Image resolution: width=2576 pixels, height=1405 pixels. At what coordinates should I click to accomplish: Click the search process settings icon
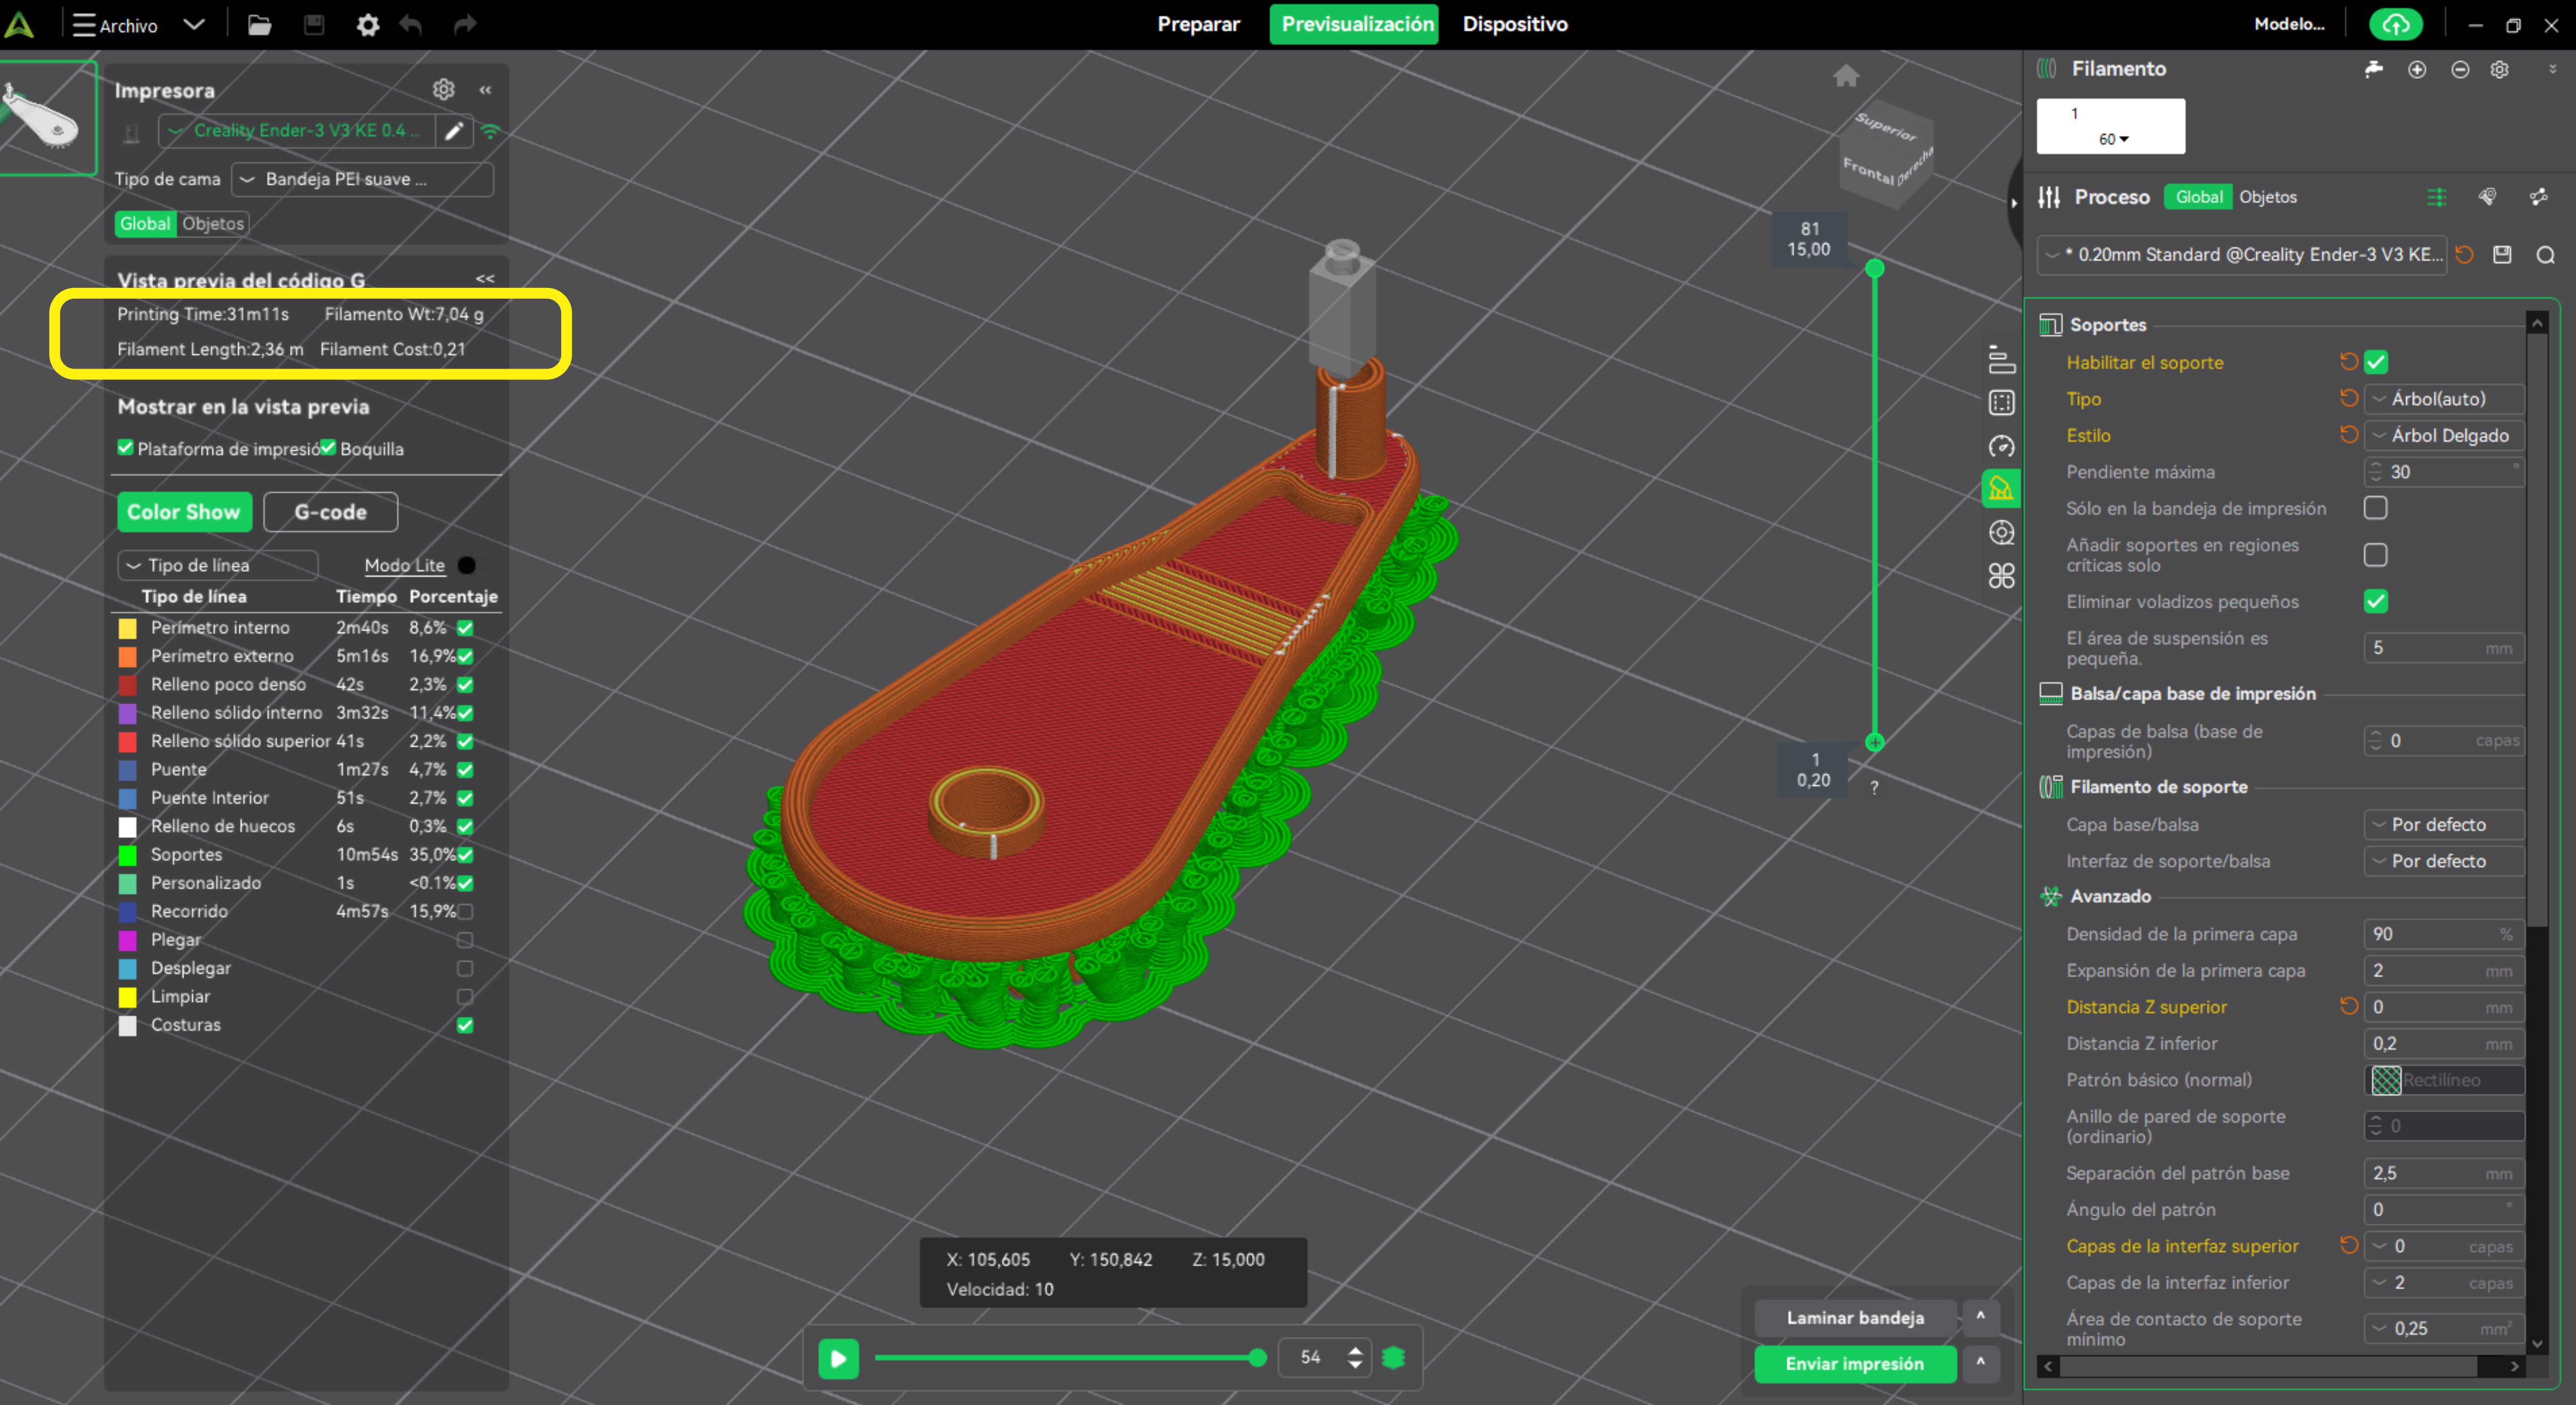pyautogui.click(x=2545, y=255)
